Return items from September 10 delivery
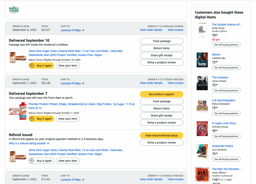 [161, 48]
